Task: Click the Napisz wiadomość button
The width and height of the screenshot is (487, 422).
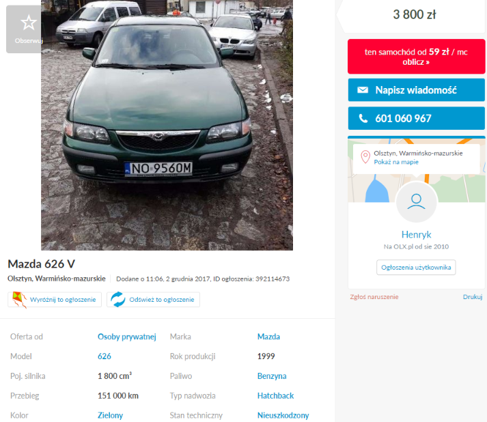Action: click(x=416, y=90)
